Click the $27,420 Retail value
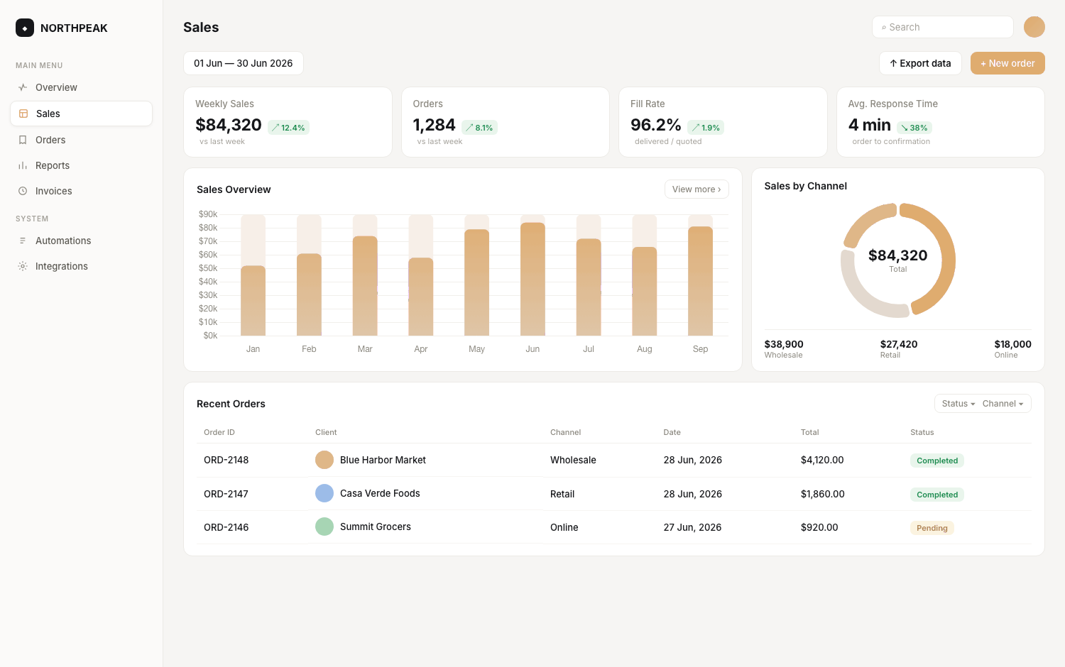The height and width of the screenshot is (667, 1065). coord(899,344)
